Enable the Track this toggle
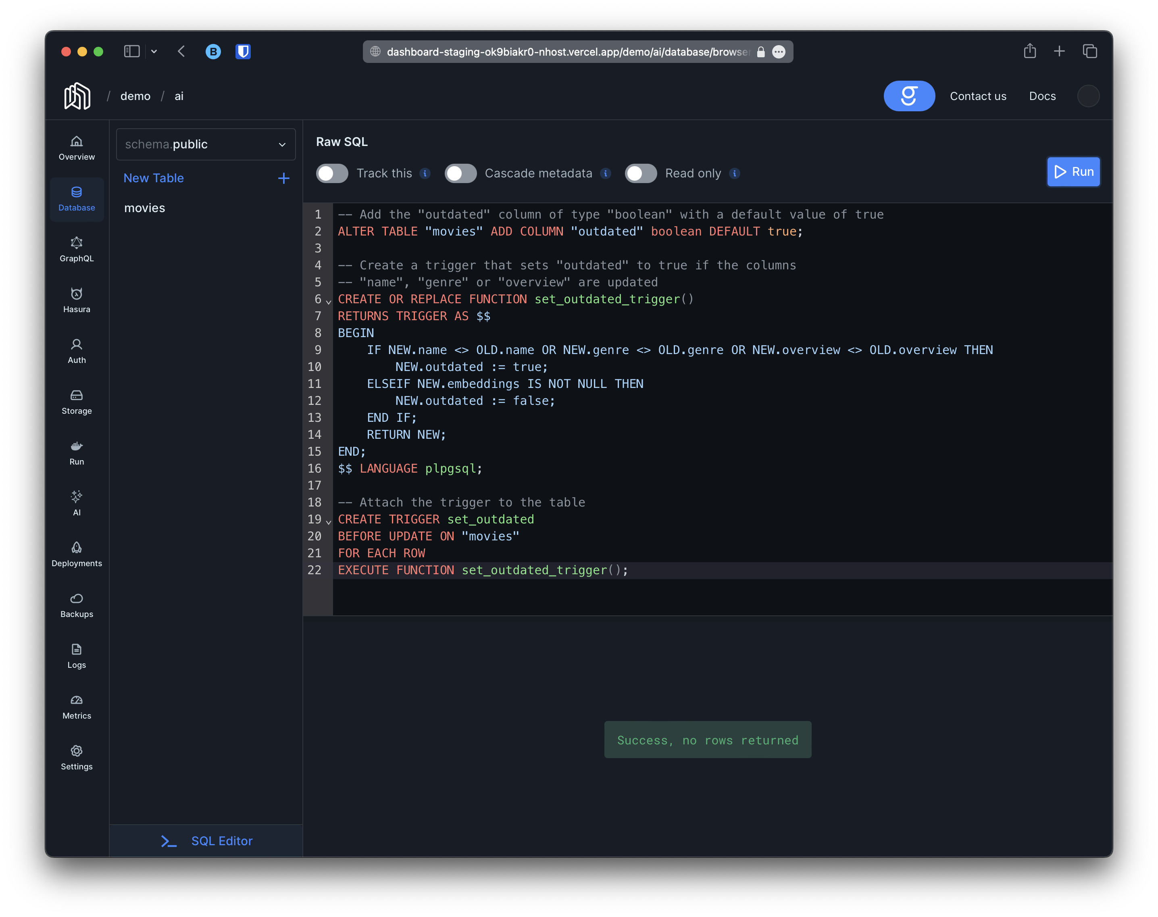 coord(332,173)
